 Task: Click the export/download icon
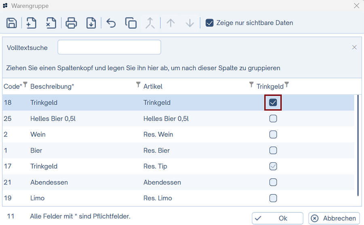[91, 23]
